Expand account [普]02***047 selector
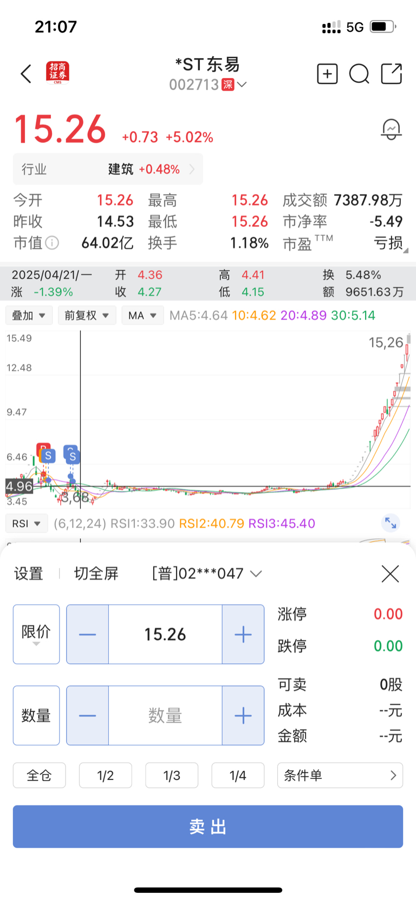The height and width of the screenshot is (902, 416). tap(207, 573)
